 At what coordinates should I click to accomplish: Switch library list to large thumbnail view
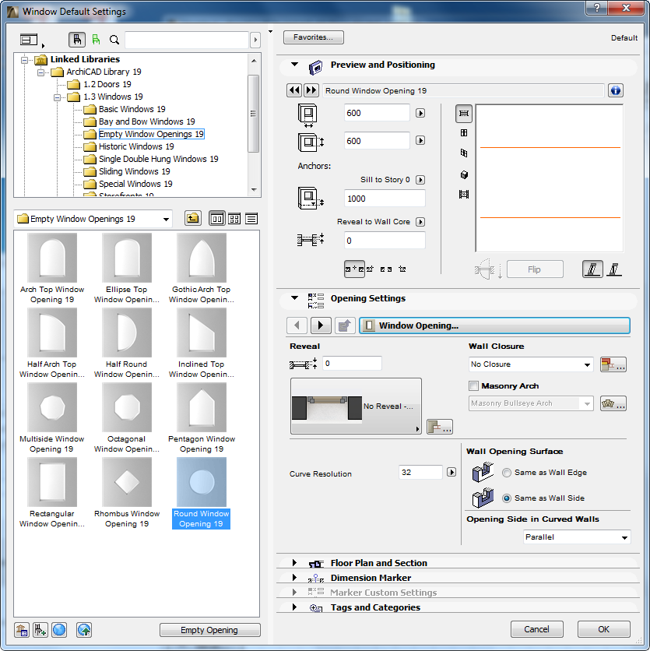click(217, 219)
